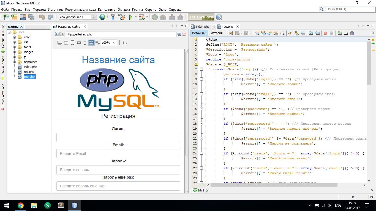This screenshot has height=211, width=376.
Task: Open the 100% zoom dropdown
Action: [109, 43]
